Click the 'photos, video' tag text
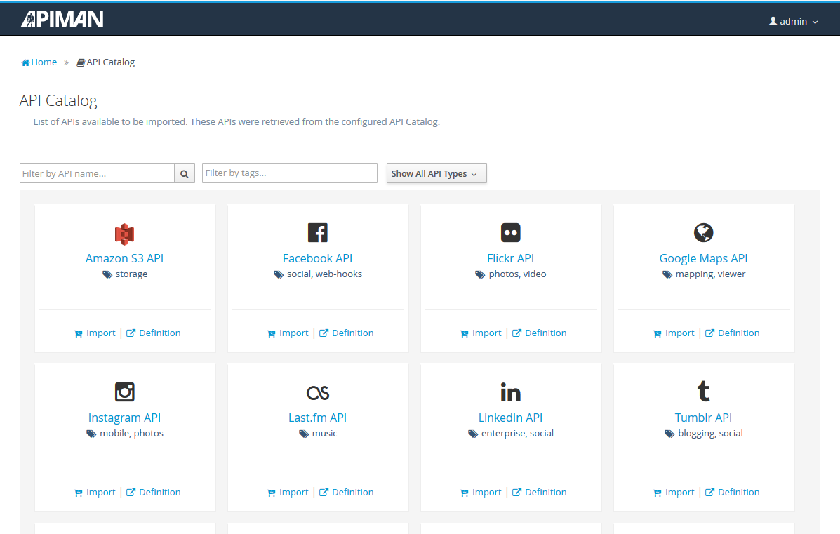The width and height of the screenshot is (840, 534). [x=517, y=274]
